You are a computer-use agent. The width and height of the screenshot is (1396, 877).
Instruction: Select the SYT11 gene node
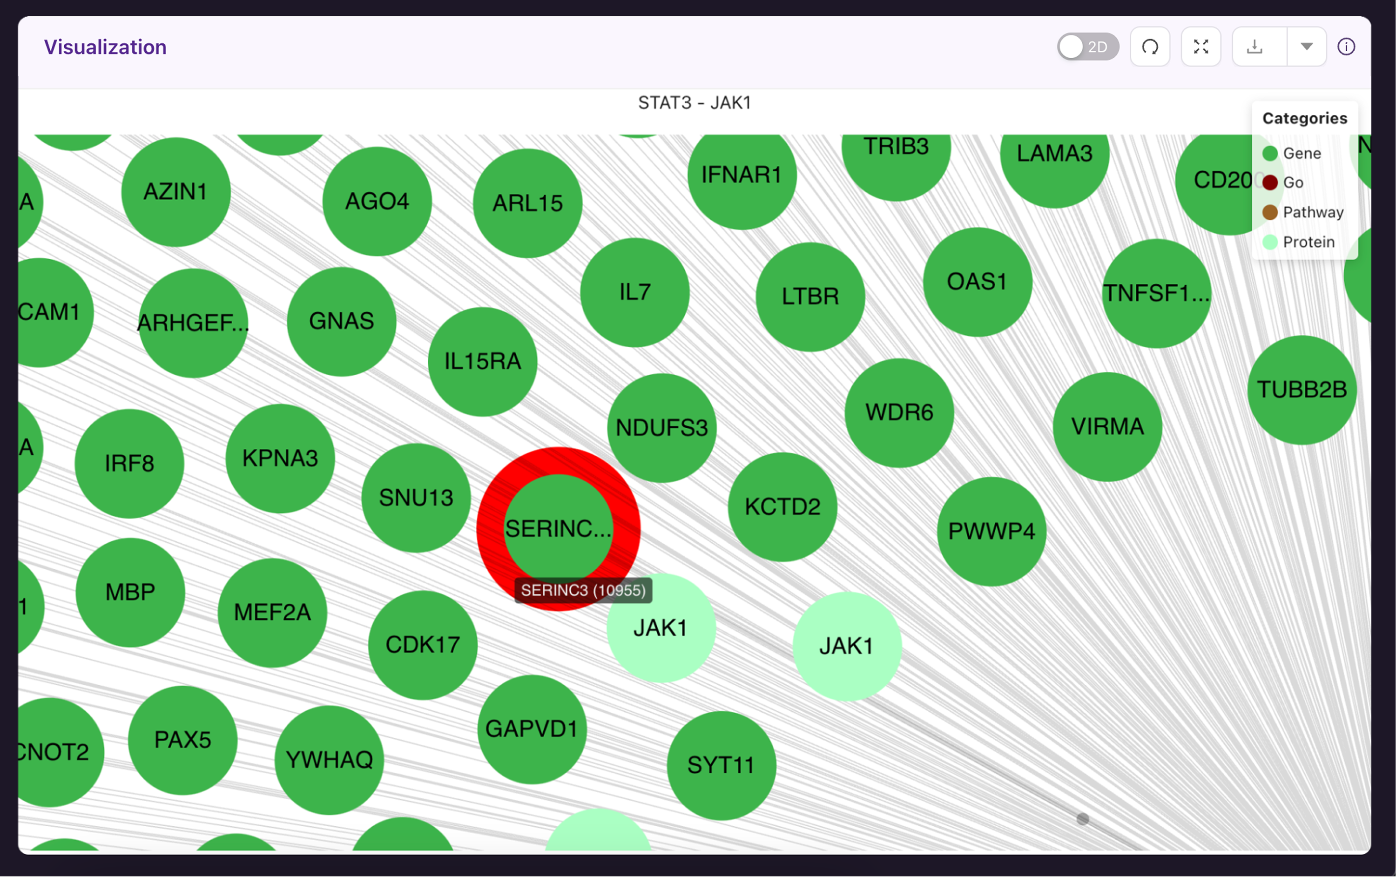(x=721, y=766)
